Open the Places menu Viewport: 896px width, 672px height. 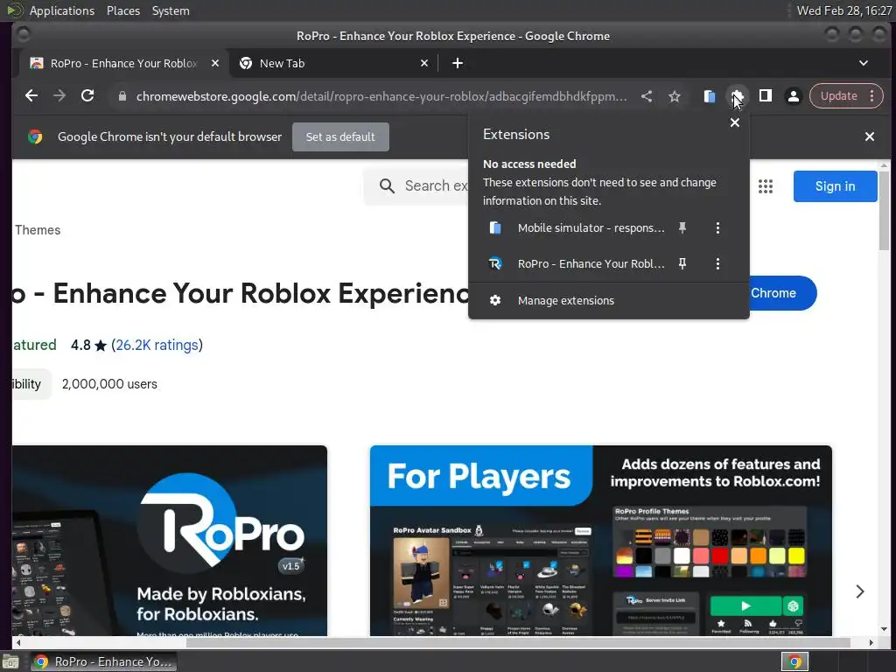123,10
